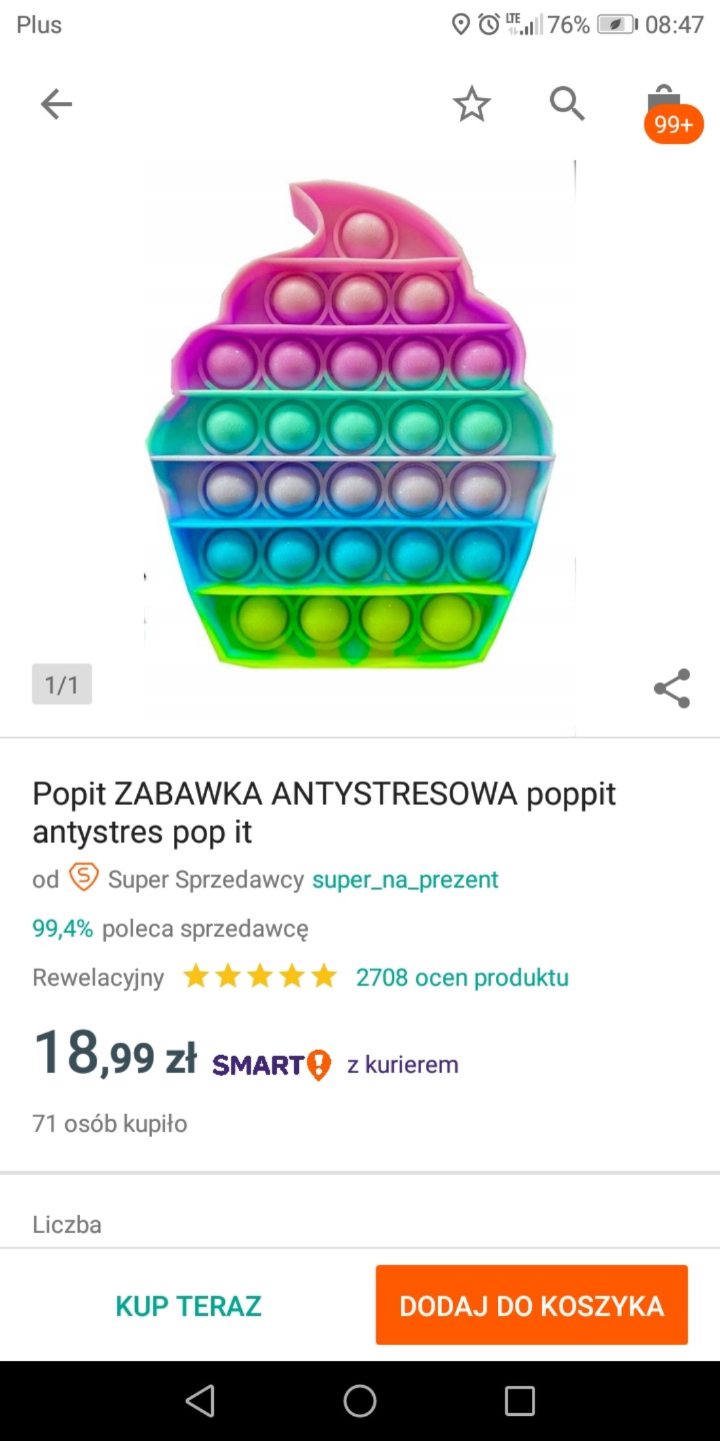Viewport: 720px width, 1441px height.
Task: Tap the five-star product rating
Action: [259, 977]
